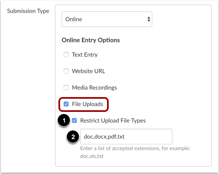
Task: Click the File Uploads label text
Action: tap(87, 104)
